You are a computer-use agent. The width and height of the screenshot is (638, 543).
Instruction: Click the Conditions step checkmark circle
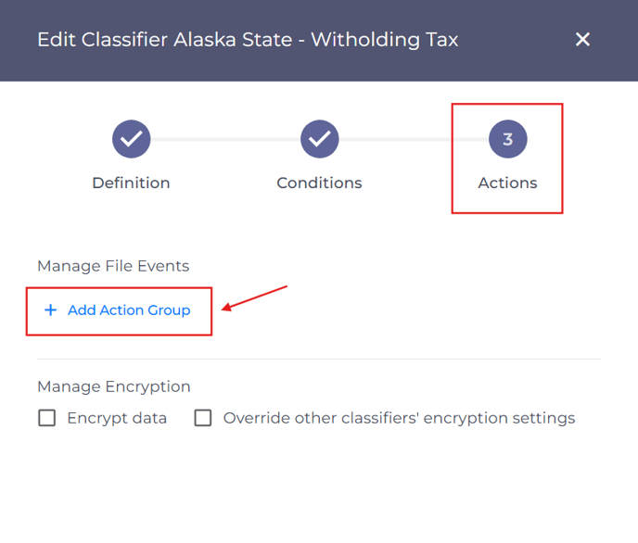[319, 139]
